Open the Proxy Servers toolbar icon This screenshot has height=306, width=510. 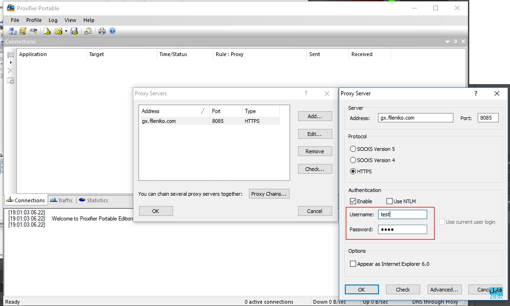click(x=13, y=31)
